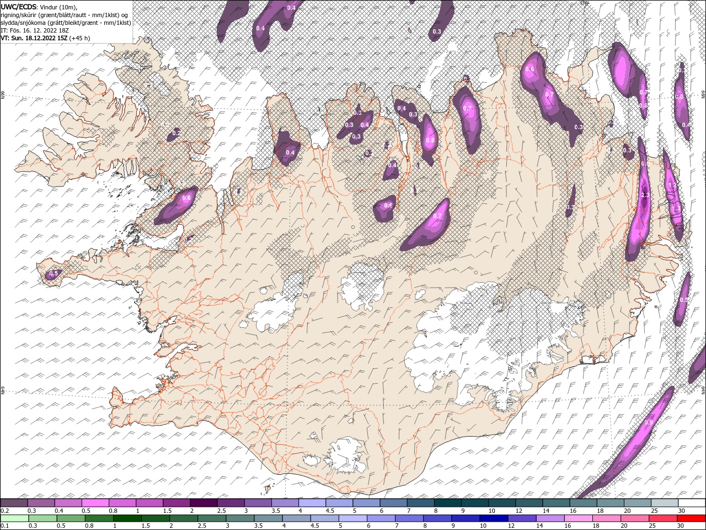Select the palest green rain swatch labeled 0.1
706x530 pixels.
click(14, 518)
